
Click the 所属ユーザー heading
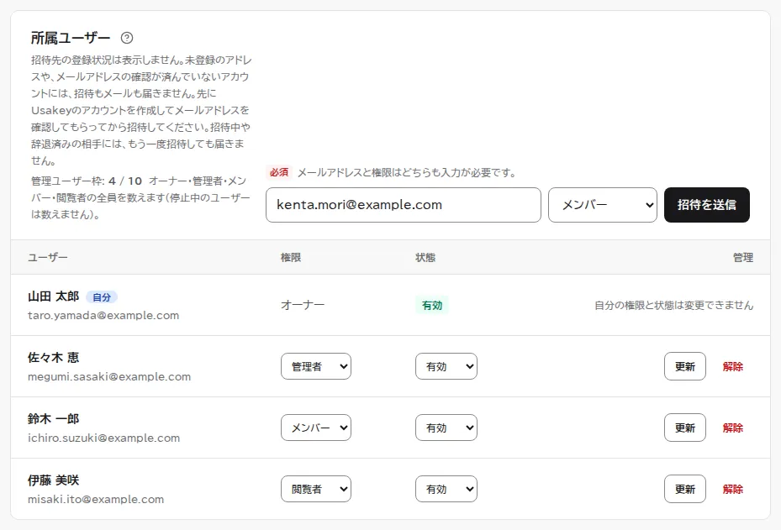[x=71, y=38]
